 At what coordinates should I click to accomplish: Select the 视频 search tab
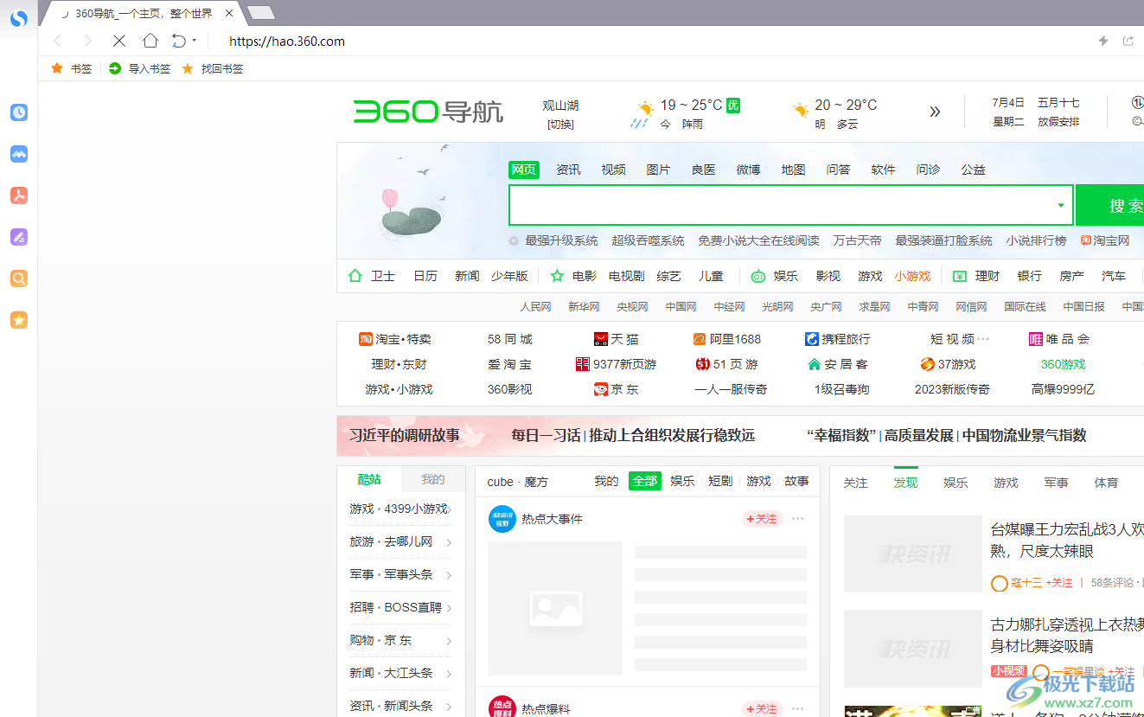click(x=614, y=170)
